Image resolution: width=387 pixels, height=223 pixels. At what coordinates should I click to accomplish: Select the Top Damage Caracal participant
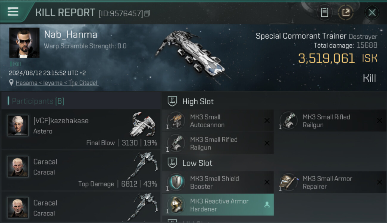click(x=81, y=171)
